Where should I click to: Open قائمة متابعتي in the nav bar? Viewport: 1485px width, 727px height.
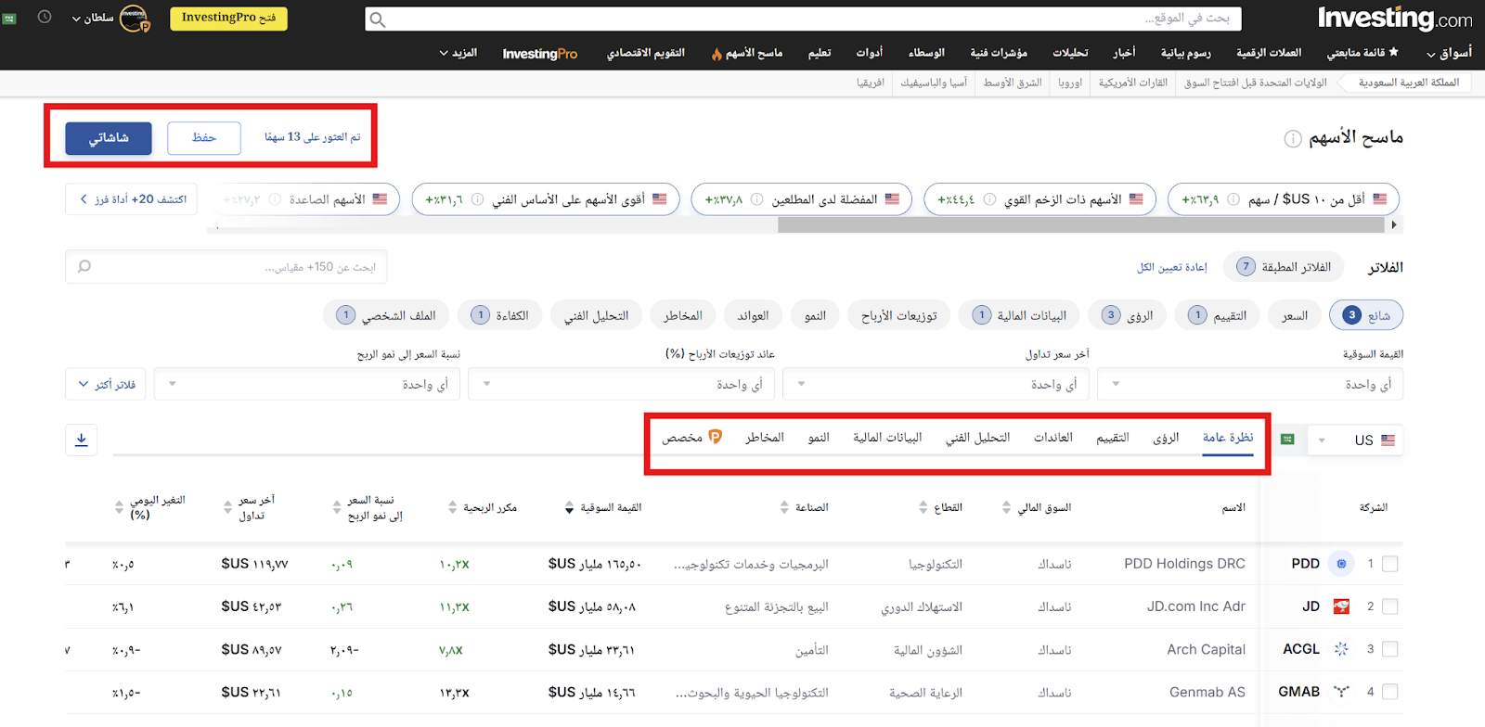point(1362,53)
